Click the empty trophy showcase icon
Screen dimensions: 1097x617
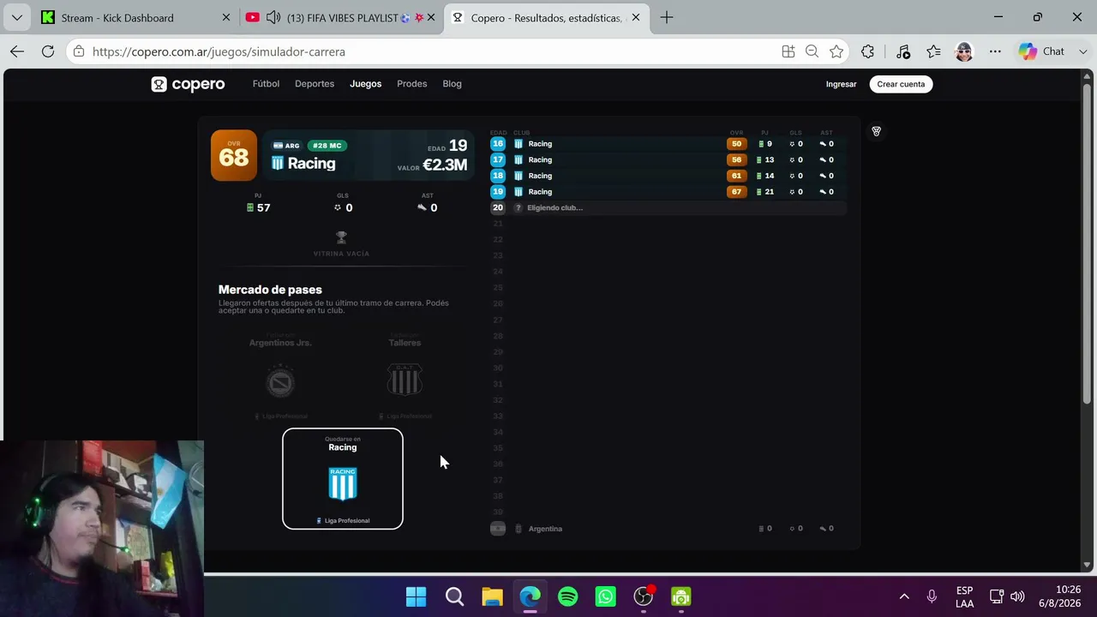coord(341,237)
